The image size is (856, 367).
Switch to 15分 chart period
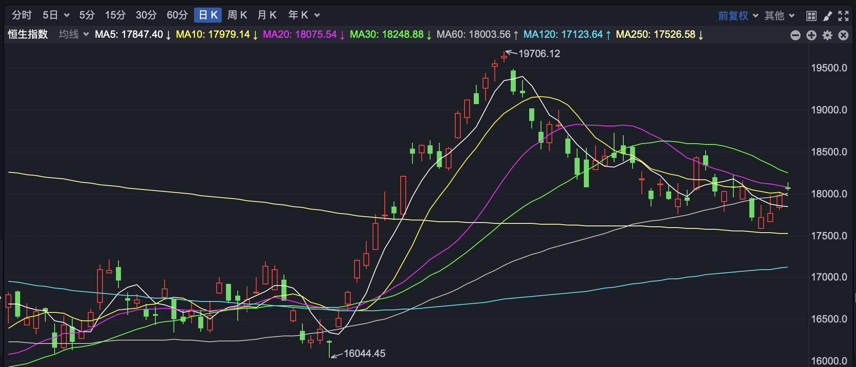(x=115, y=15)
